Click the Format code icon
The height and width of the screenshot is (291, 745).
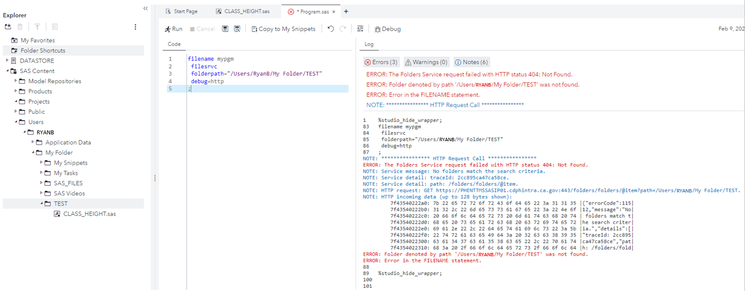click(360, 29)
